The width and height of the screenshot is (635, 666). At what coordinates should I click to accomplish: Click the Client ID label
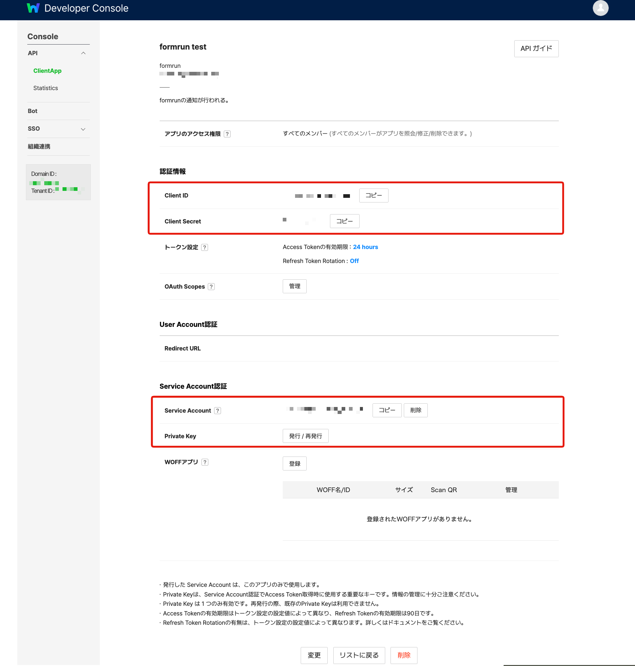176,196
